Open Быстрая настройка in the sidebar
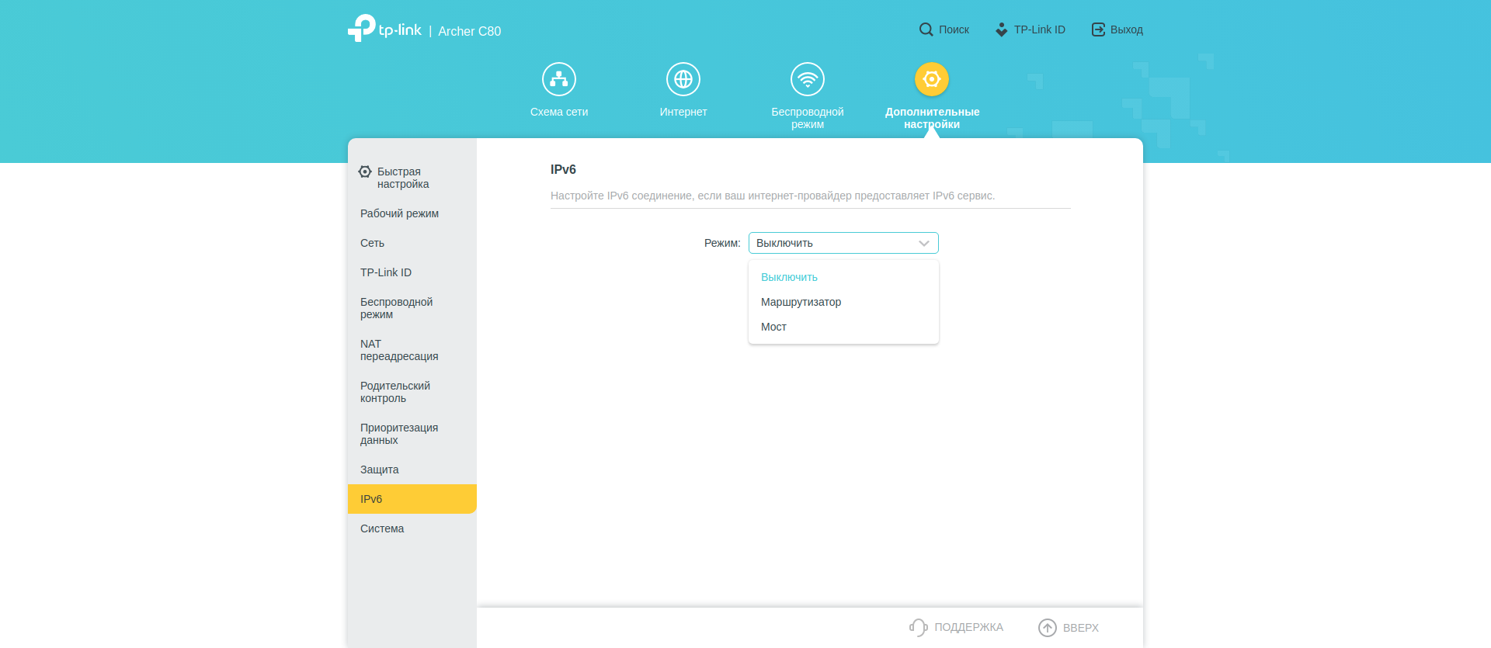 pyautogui.click(x=402, y=178)
